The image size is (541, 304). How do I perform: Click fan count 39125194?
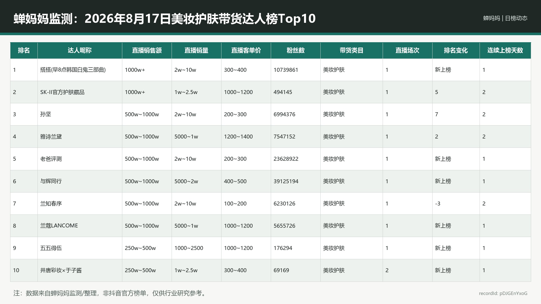(286, 181)
